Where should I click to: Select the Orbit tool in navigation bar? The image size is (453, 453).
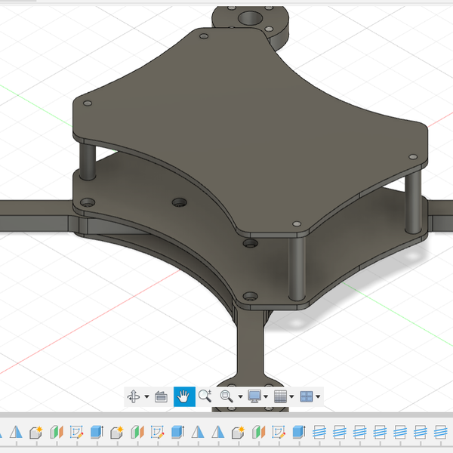[134, 396]
